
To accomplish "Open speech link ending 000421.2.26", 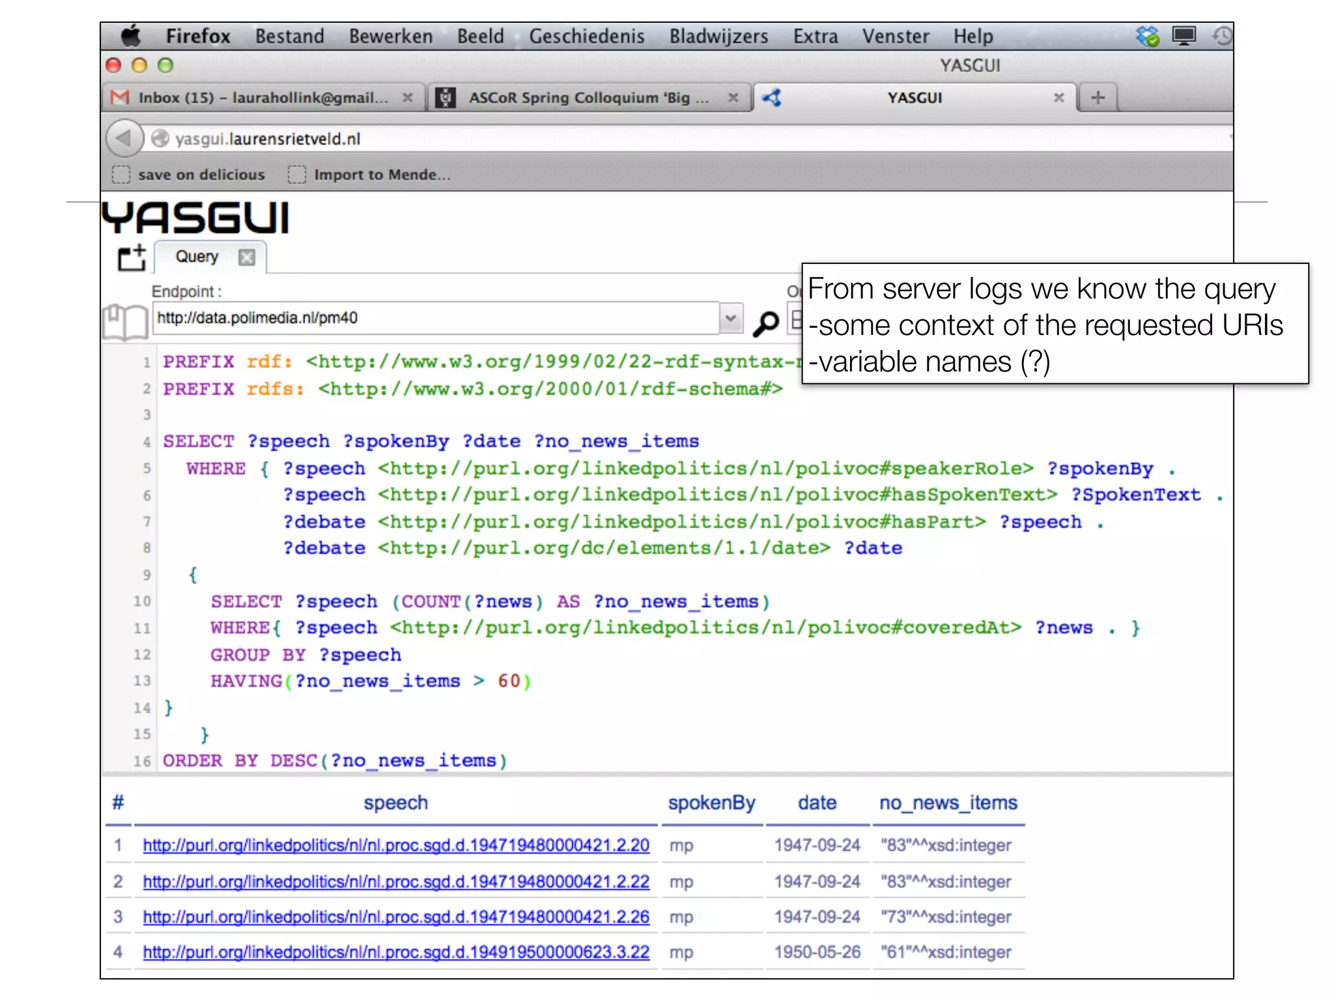I will [396, 917].
